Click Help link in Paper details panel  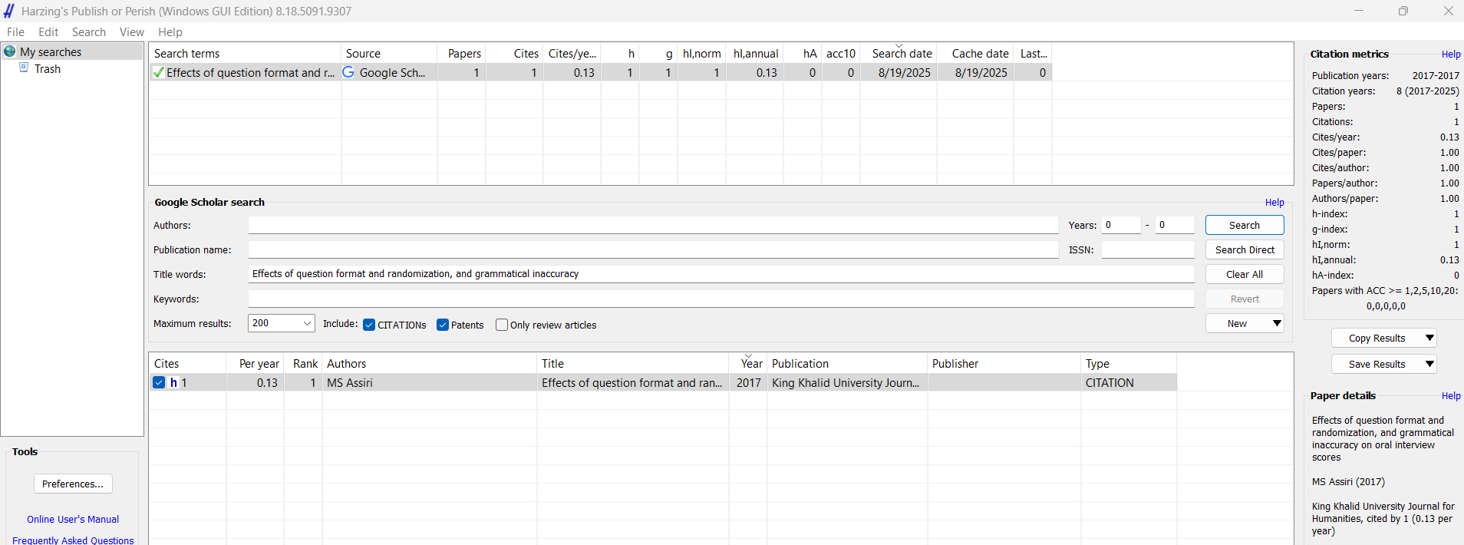(1451, 395)
